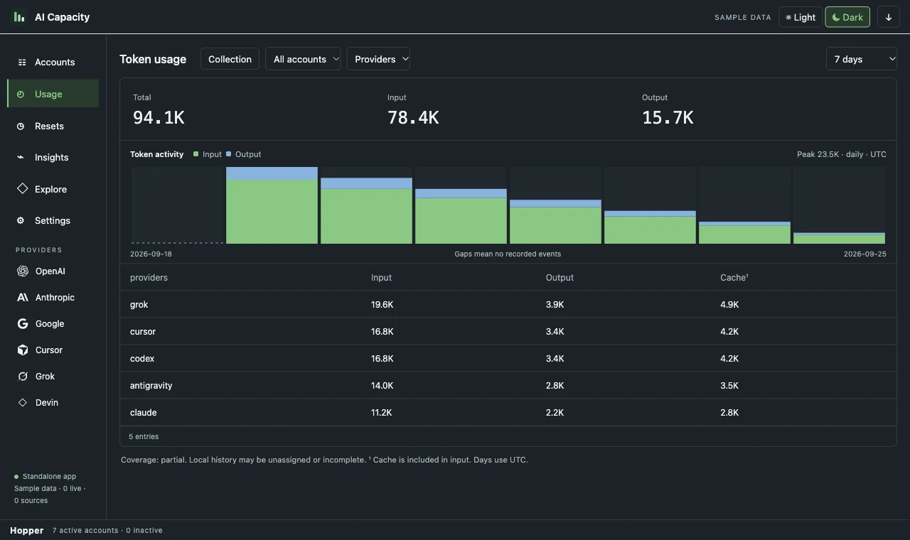Switch to Dark theme
The height and width of the screenshot is (540, 910).
coord(847,17)
